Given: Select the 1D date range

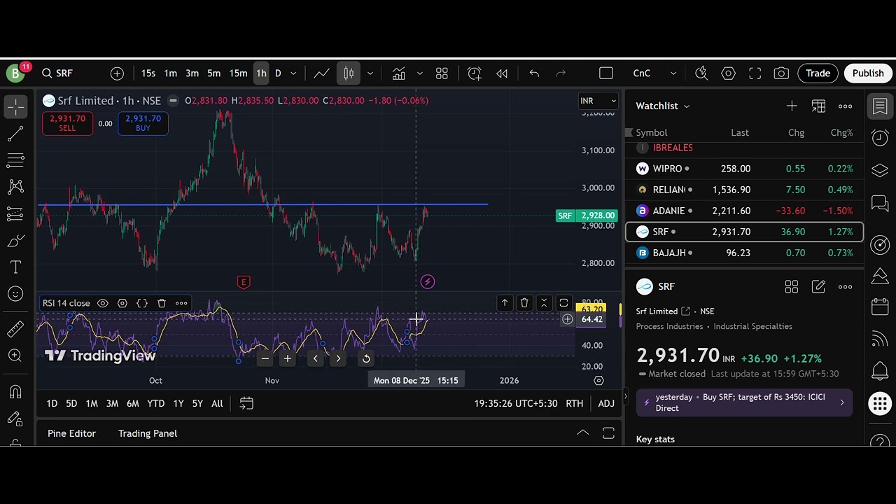Looking at the screenshot, I should (x=52, y=403).
